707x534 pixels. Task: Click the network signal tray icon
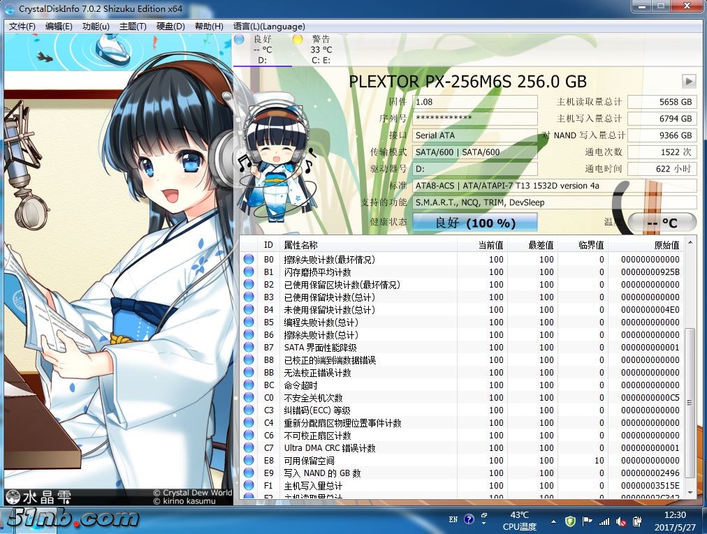coord(604,522)
